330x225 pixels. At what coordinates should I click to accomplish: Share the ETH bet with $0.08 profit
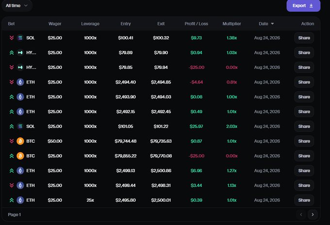click(304, 96)
